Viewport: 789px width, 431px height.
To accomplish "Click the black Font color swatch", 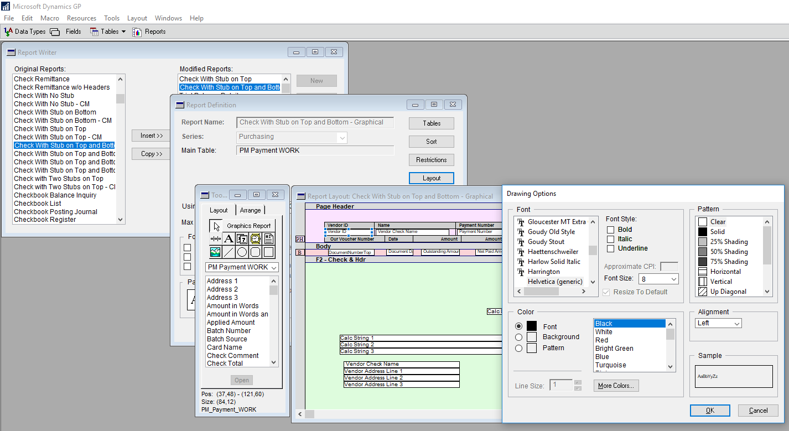I will [532, 326].
